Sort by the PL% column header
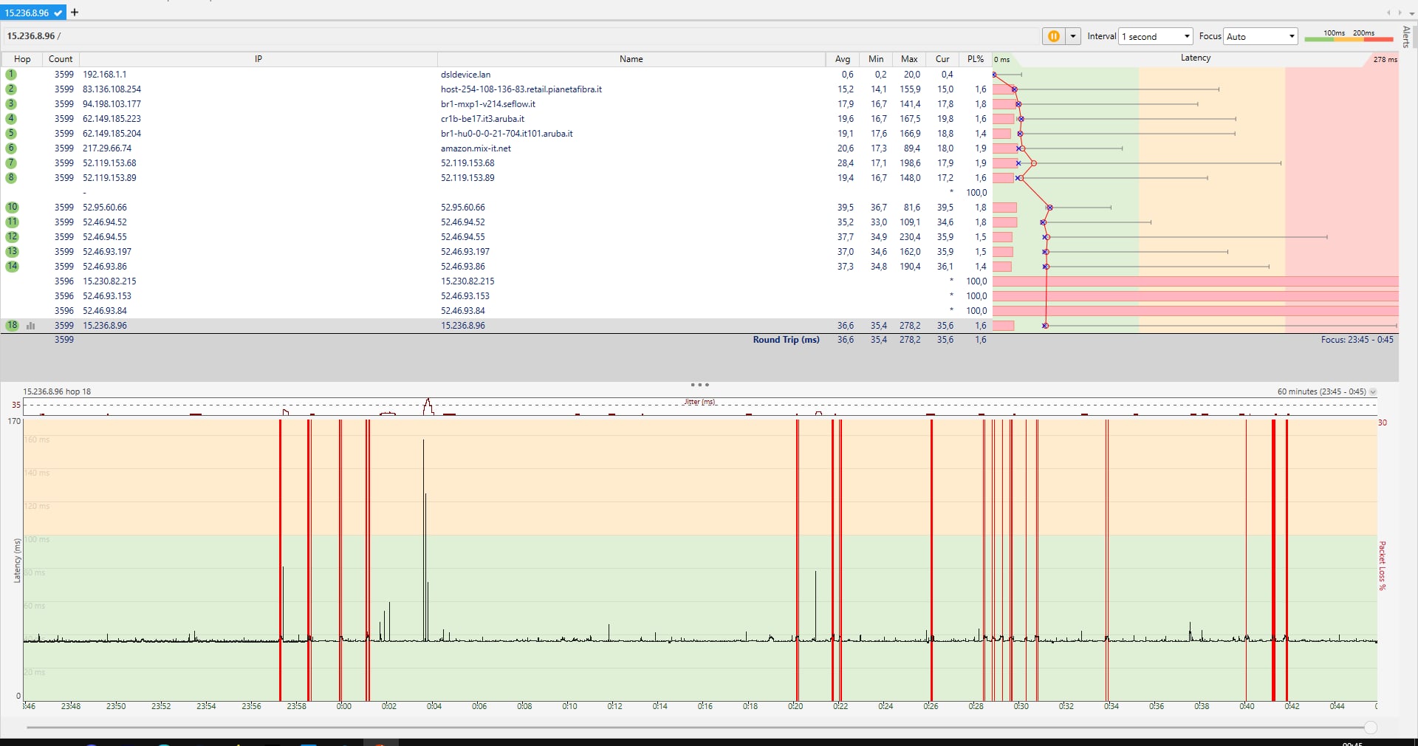Image resolution: width=1418 pixels, height=746 pixels. [x=976, y=59]
